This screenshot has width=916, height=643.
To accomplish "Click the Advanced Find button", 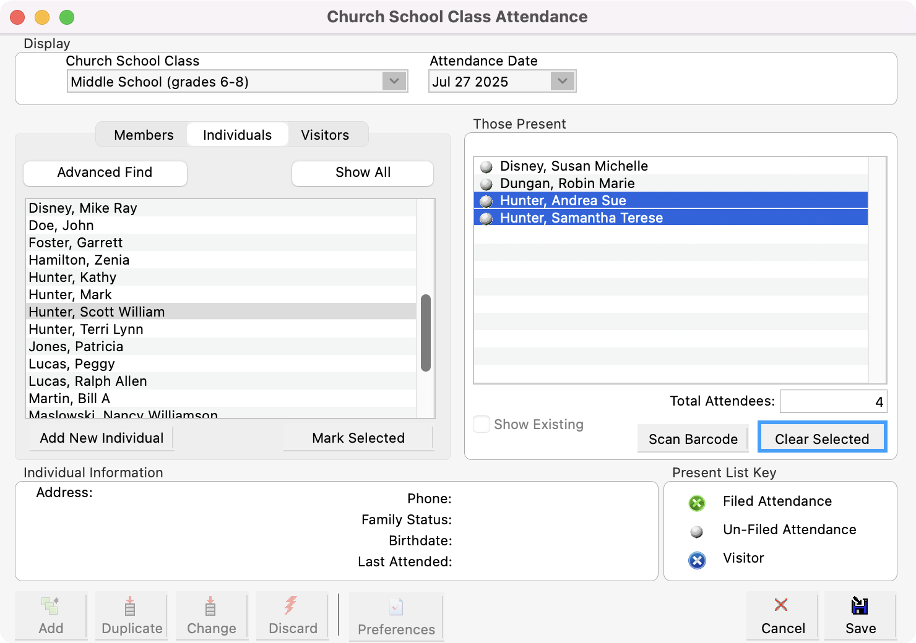I will (x=105, y=172).
